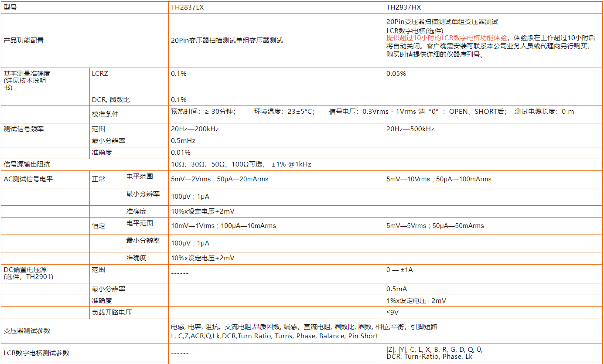Click the 基本测量准确度 row label

point(27,74)
